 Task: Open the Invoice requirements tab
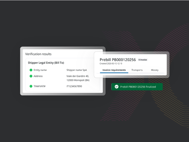click(x=114, y=70)
